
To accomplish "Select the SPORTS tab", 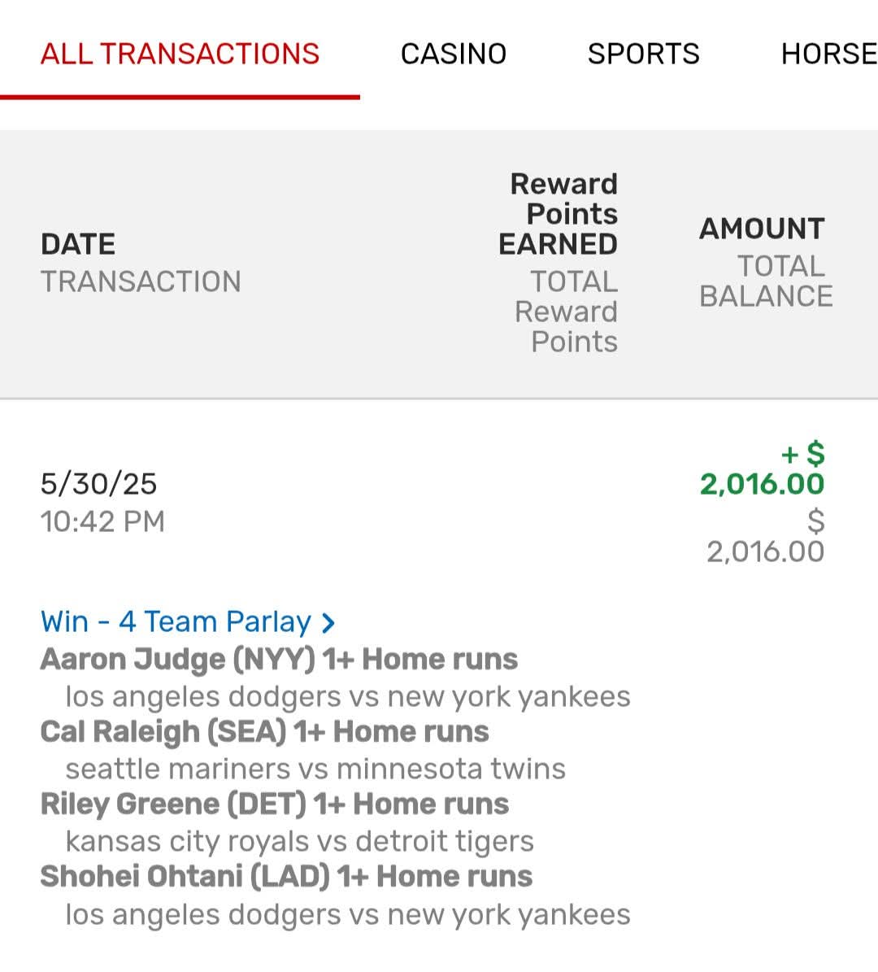I will [643, 54].
